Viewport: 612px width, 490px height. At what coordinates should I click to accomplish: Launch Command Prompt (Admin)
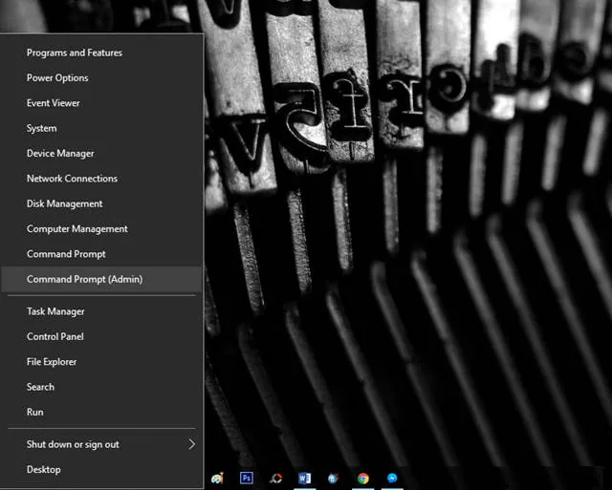coord(101,279)
